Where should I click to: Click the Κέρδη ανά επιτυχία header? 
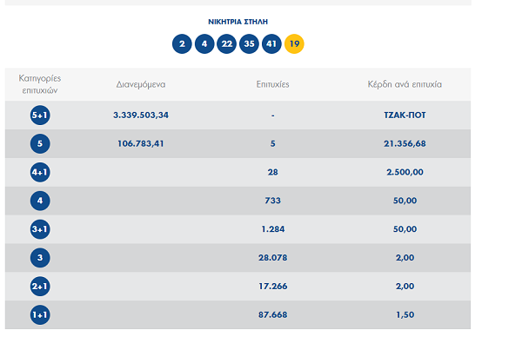(x=405, y=85)
